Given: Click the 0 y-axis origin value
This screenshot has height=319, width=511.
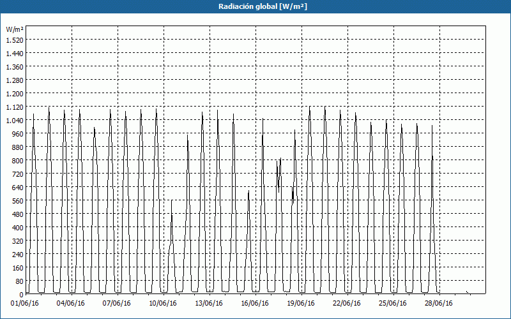Looking at the screenshot, I should click(22, 295).
